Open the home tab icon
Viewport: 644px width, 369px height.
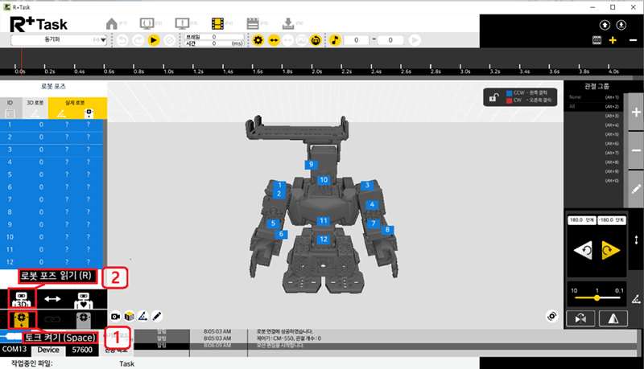[114, 23]
